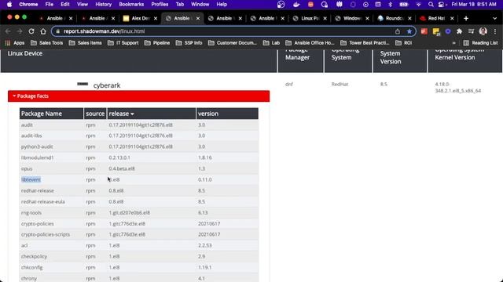Sort by the Package Name column header
503x282 pixels.
tap(51, 114)
